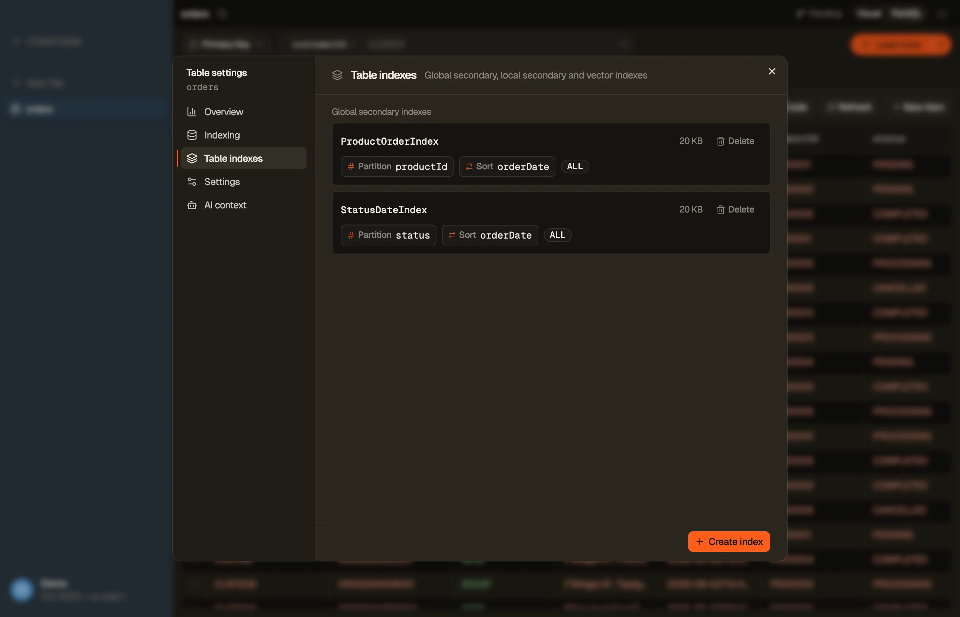The width and height of the screenshot is (960, 617).
Task: Click the Partition status chip
Action: pyautogui.click(x=388, y=235)
